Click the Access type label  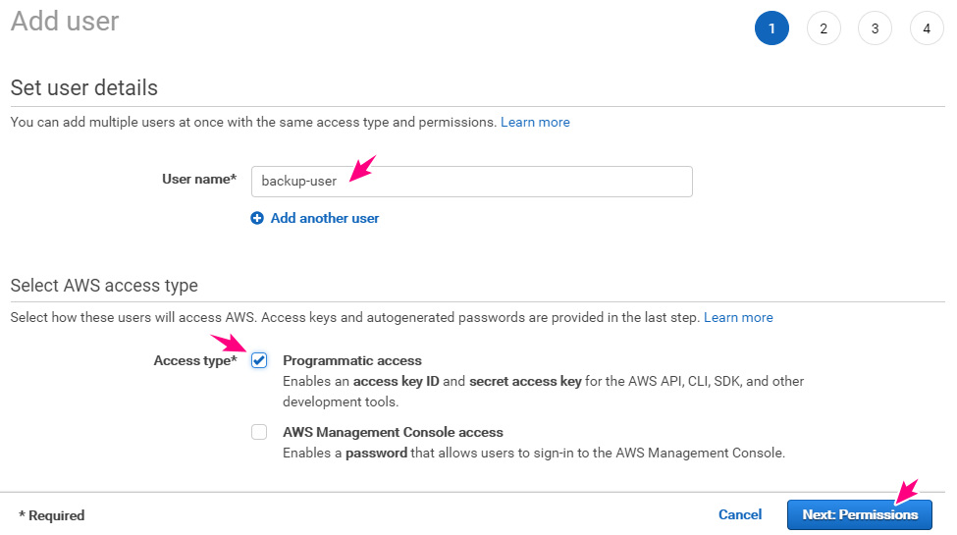(x=195, y=360)
